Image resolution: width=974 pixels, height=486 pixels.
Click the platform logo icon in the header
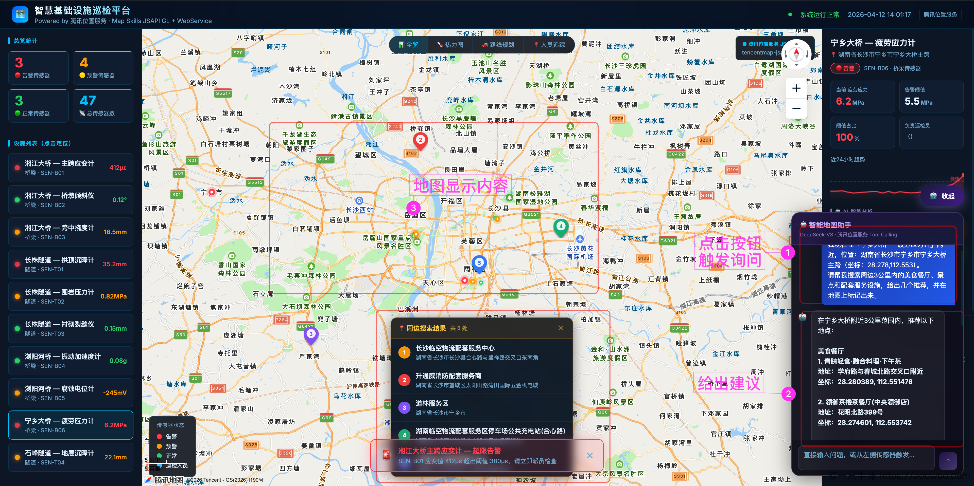click(20, 14)
